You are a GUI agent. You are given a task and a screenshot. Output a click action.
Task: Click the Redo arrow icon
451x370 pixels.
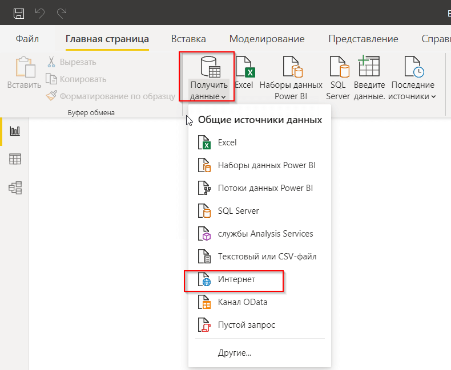pyautogui.click(x=62, y=13)
